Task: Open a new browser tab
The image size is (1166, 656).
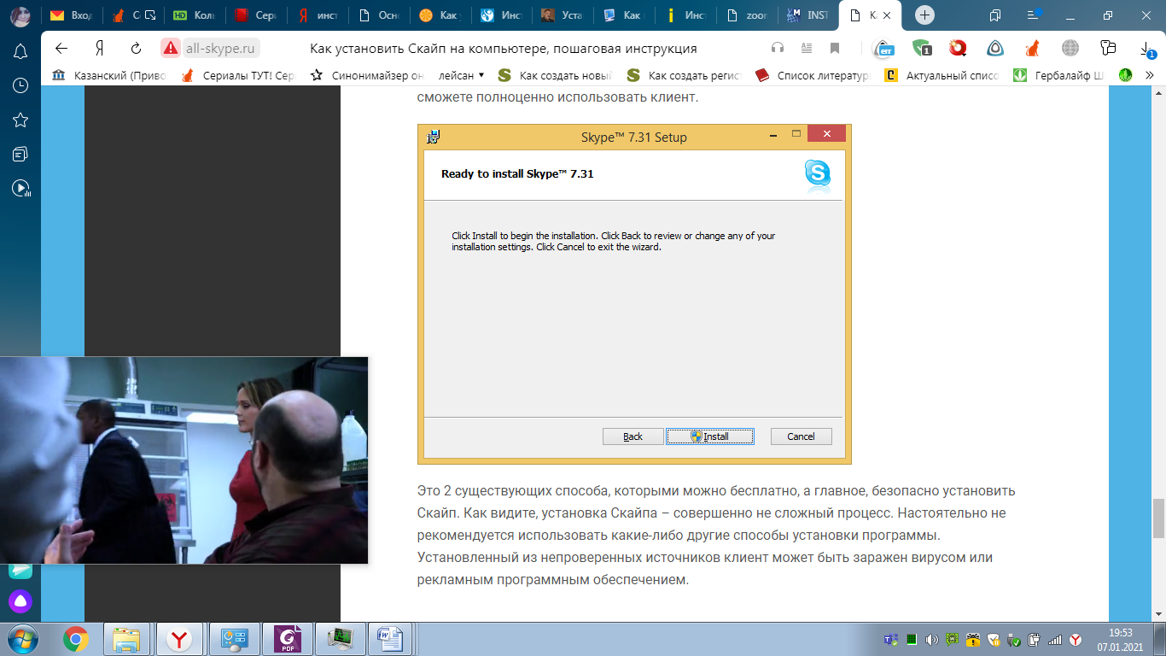Action: (924, 15)
